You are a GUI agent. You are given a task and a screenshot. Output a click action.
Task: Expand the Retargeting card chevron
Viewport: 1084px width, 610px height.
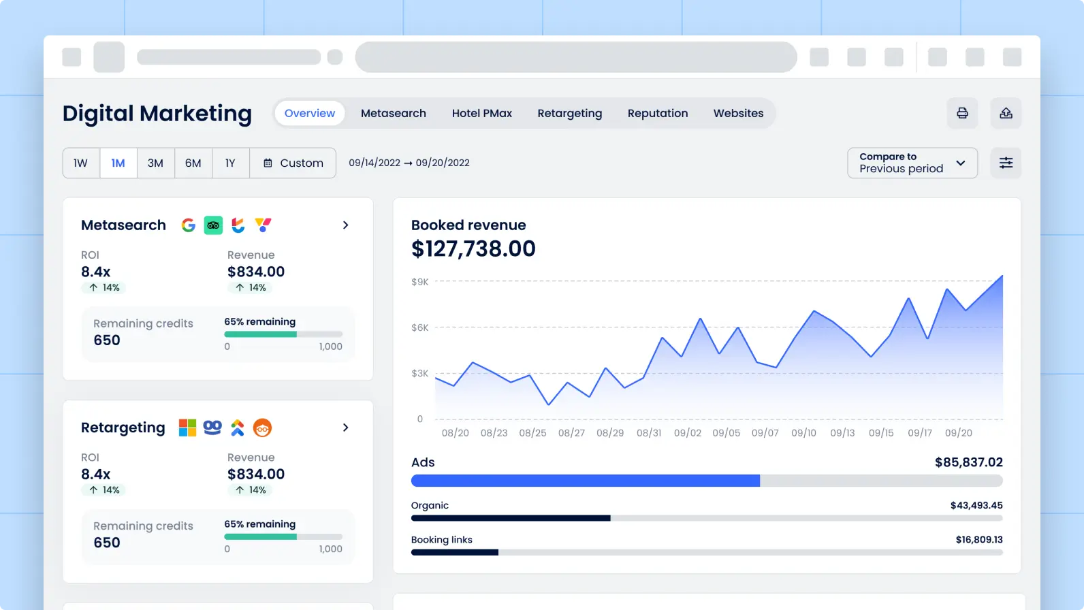[345, 428]
